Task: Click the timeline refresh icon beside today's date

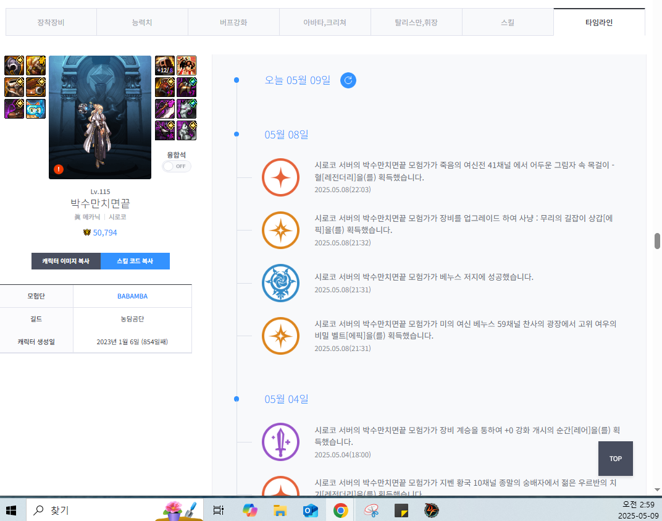Action: click(348, 80)
